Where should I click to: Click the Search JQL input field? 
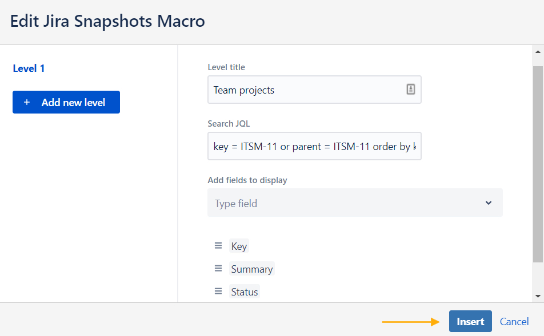point(314,146)
